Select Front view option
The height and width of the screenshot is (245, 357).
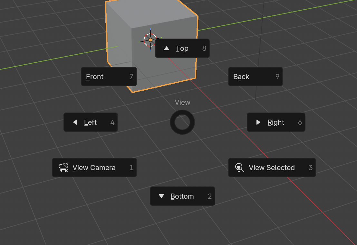[x=109, y=77]
